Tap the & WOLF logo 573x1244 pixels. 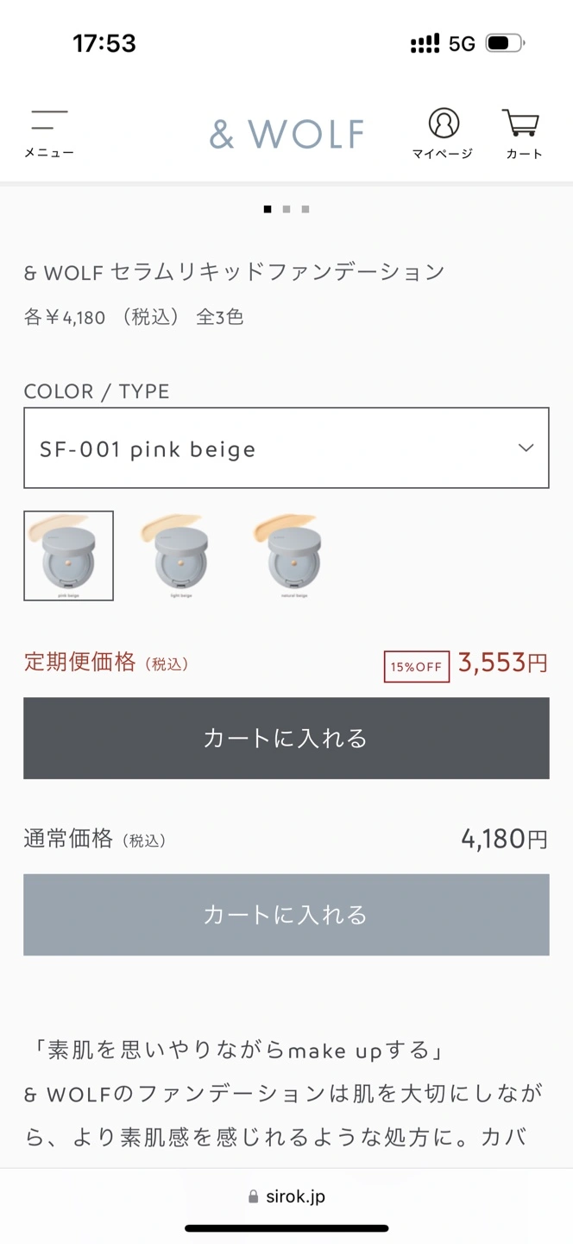click(x=286, y=134)
